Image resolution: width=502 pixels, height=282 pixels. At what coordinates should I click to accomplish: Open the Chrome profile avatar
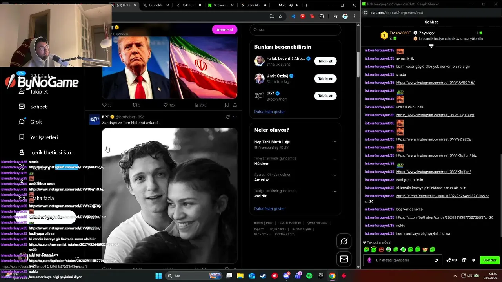[x=345, y=16]
